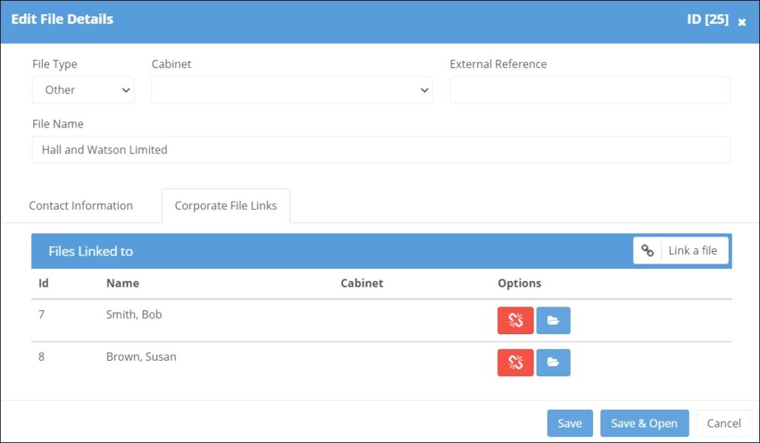Switch to the Contact Information tab
The width and height of the screenshot is (760, 443).
pos(81,205)
